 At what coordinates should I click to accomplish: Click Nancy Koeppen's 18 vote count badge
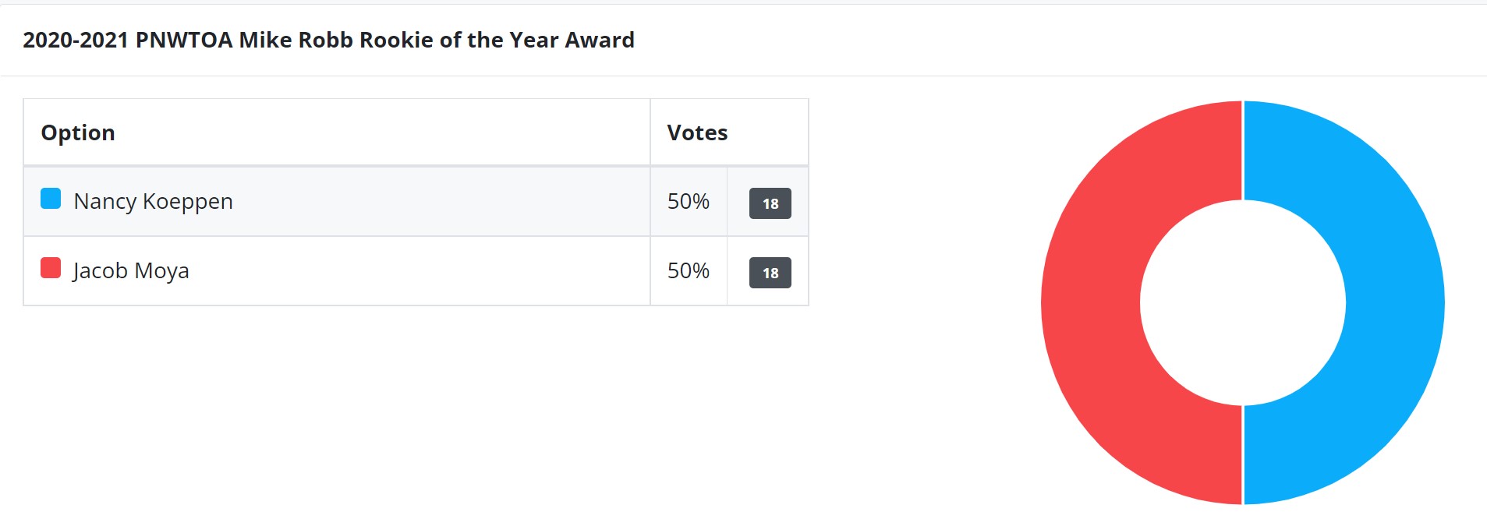(770, 203)
